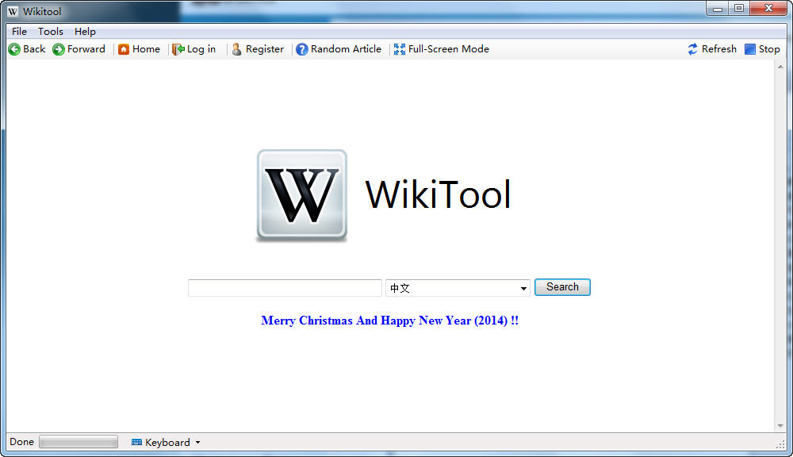Image resolution: width=793 pixels, height=457 pixels.
Task: Click the Merry Christmas greeting link
Action: click(x=390, y=321)
